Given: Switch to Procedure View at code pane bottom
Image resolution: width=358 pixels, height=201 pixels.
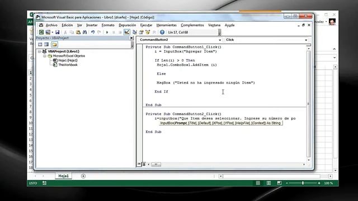Looking at the screenshot, I should [x=139, y=164].
